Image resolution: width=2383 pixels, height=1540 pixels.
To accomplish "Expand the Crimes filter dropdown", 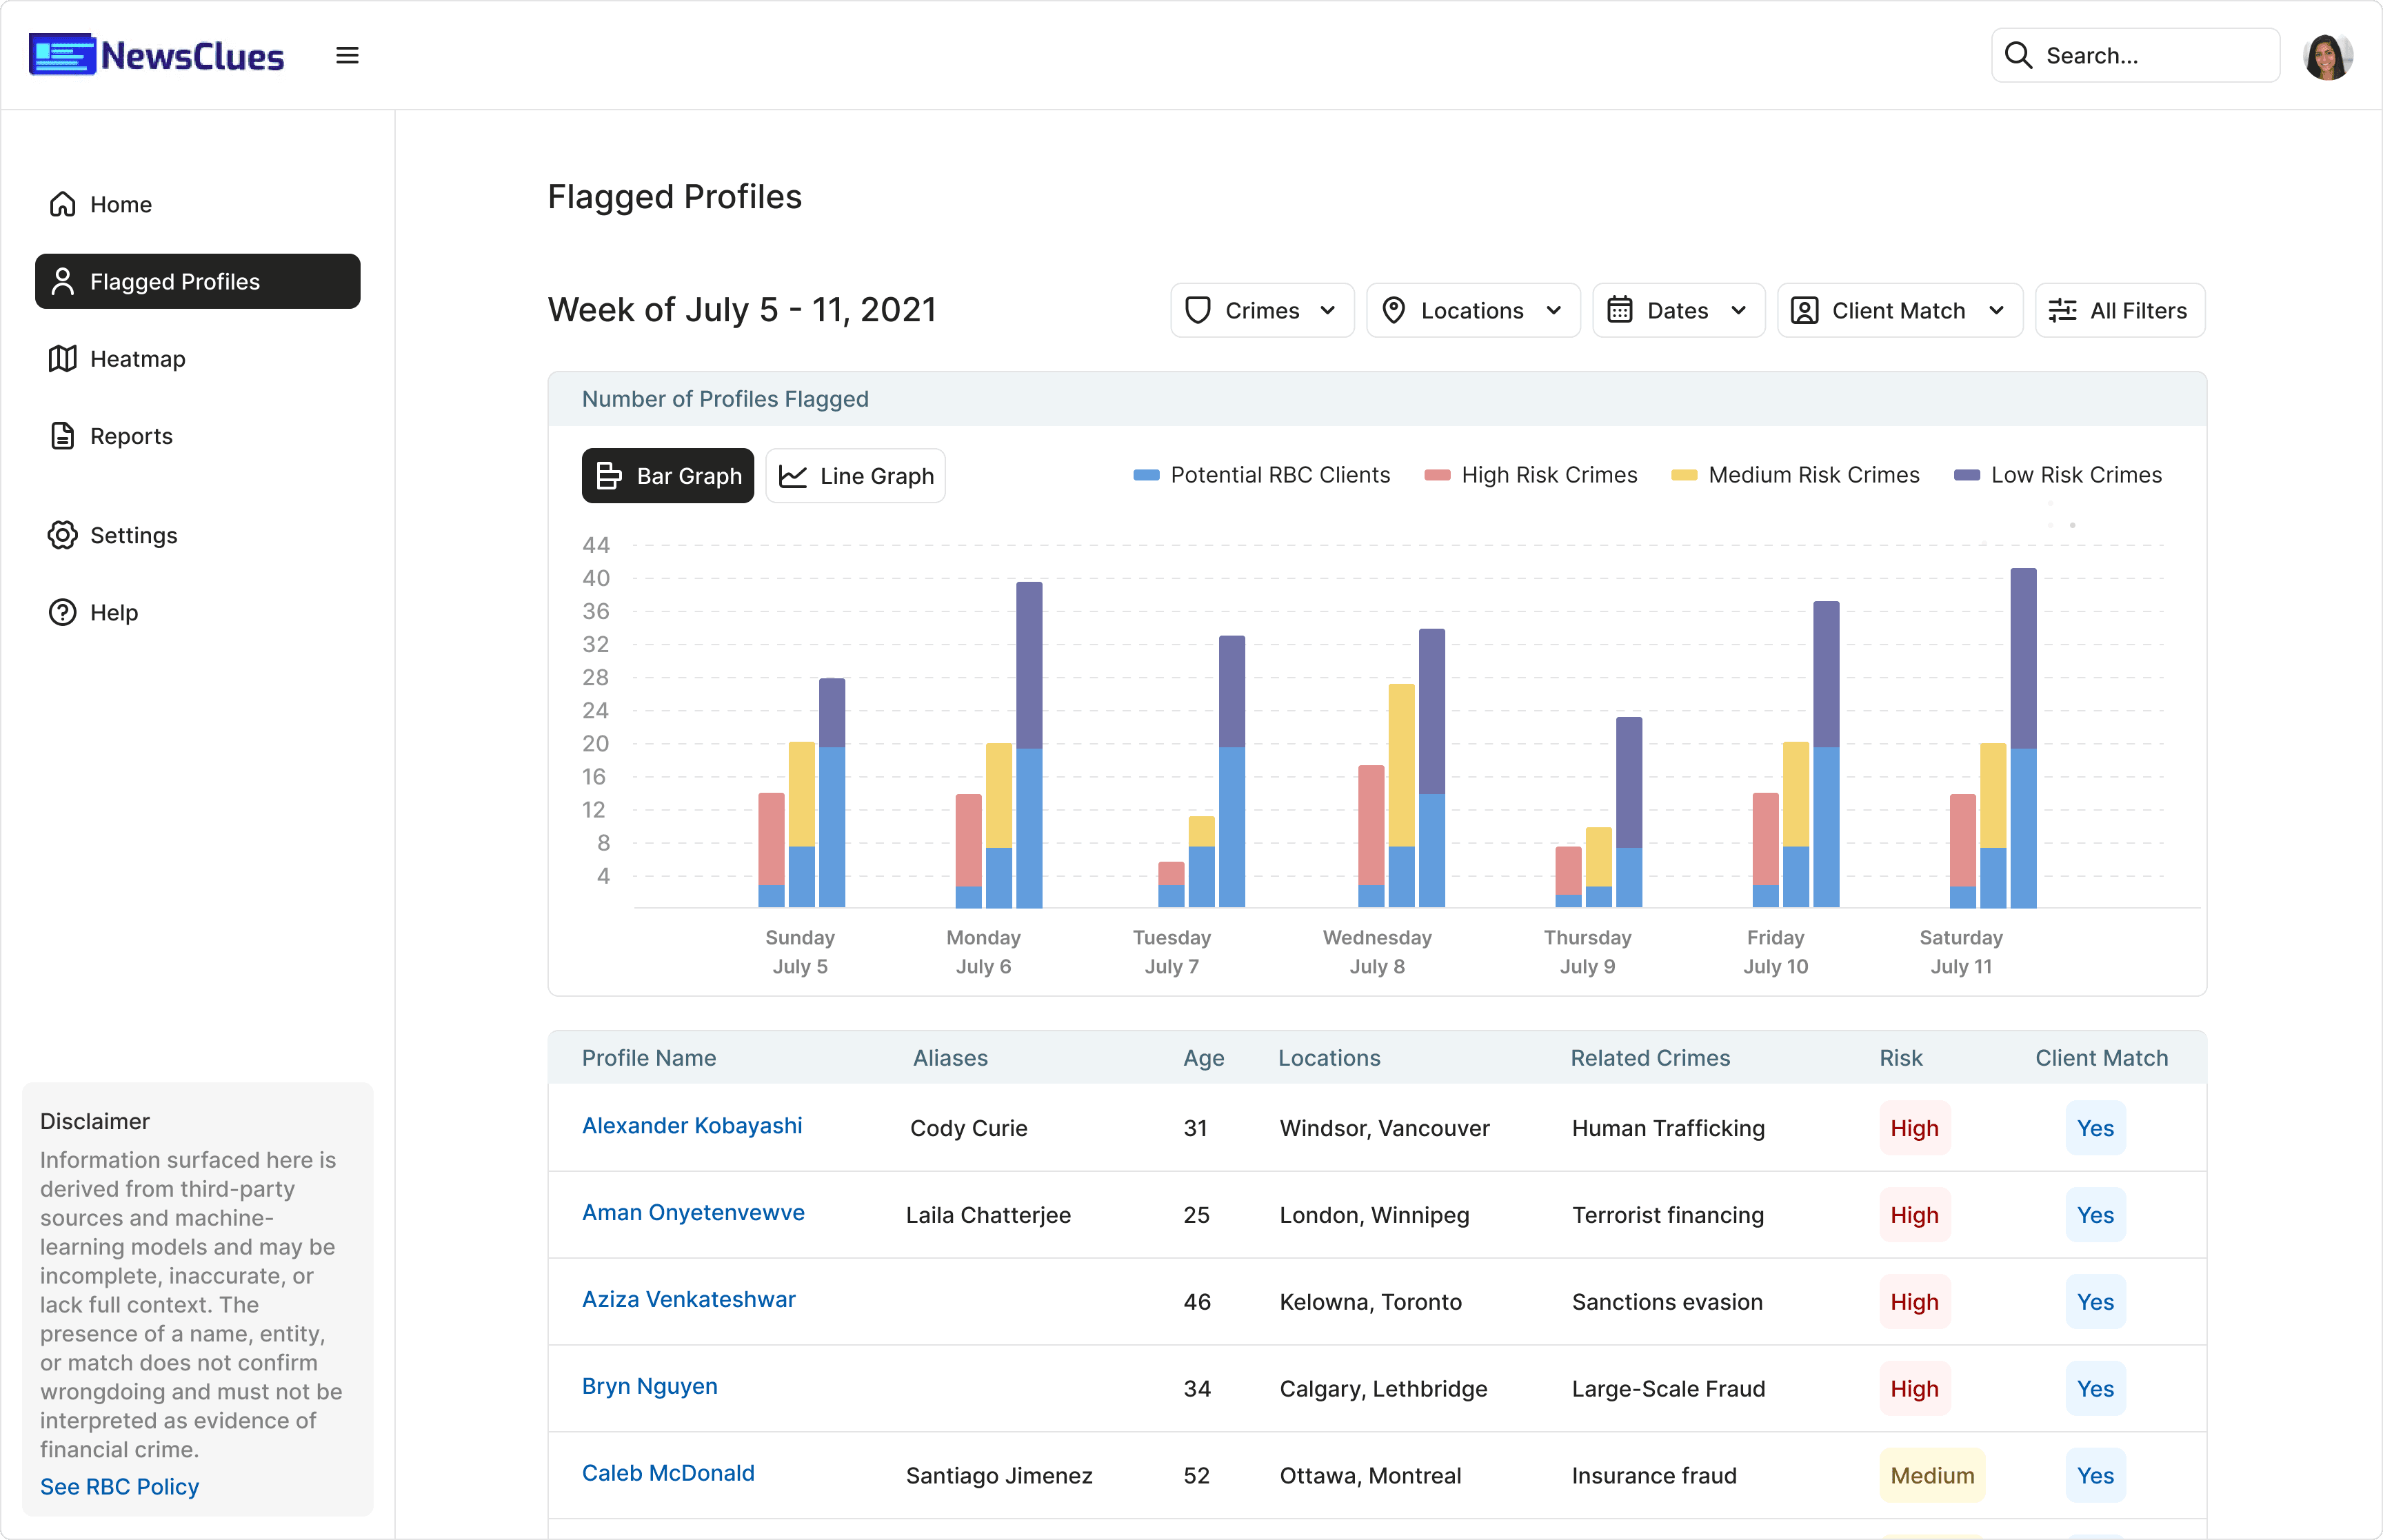I will 1261,311.
